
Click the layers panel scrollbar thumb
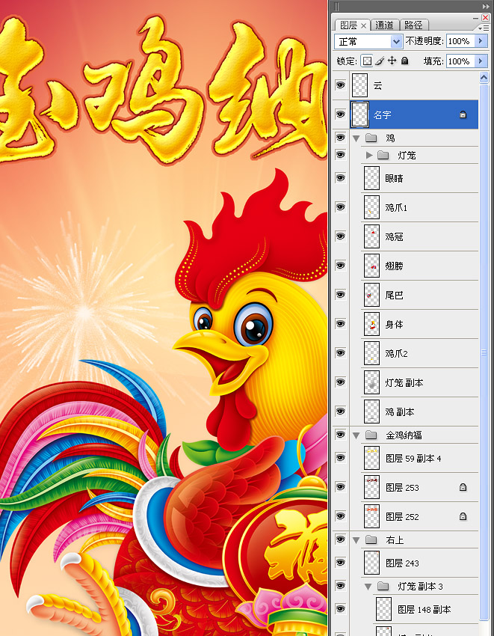(x=484, y=352)
